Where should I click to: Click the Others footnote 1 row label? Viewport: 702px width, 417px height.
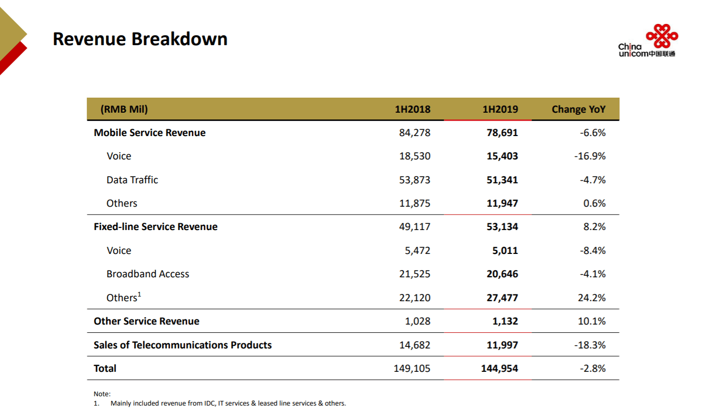coord(124,298)
